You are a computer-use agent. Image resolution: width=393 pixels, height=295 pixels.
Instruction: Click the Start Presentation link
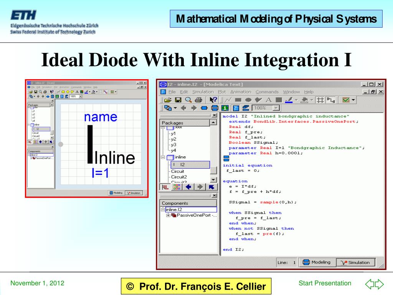(x=325, y=283)
